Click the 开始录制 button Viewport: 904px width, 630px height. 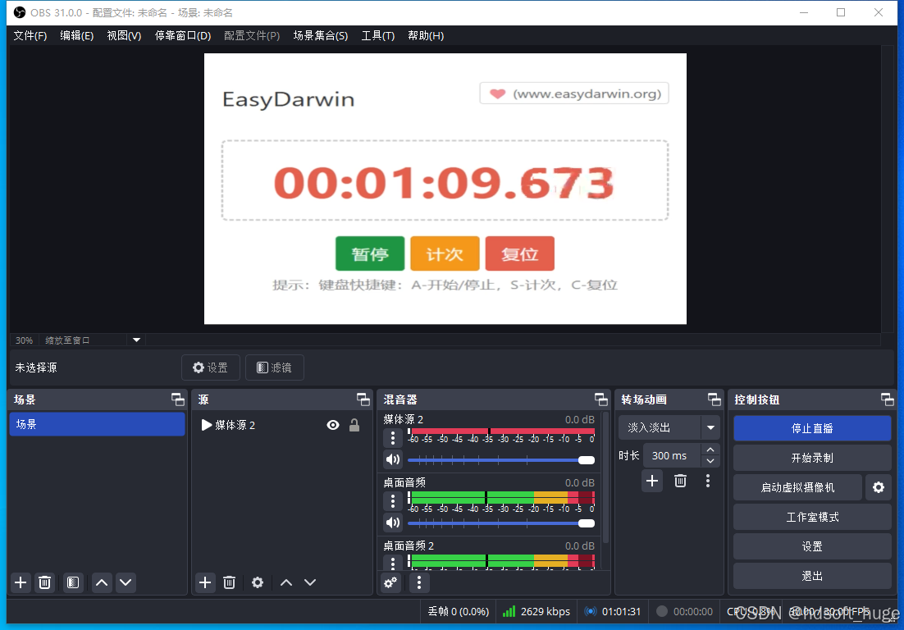(x=812, y=458)
